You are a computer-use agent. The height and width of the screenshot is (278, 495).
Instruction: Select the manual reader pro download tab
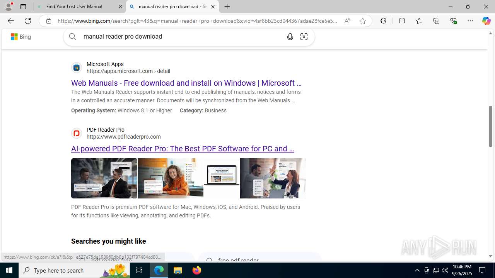click(172, 7)
